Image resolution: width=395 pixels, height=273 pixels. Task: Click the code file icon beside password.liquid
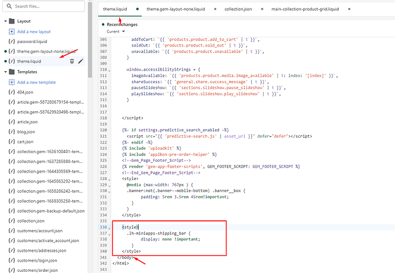click(x=11, y=41)
